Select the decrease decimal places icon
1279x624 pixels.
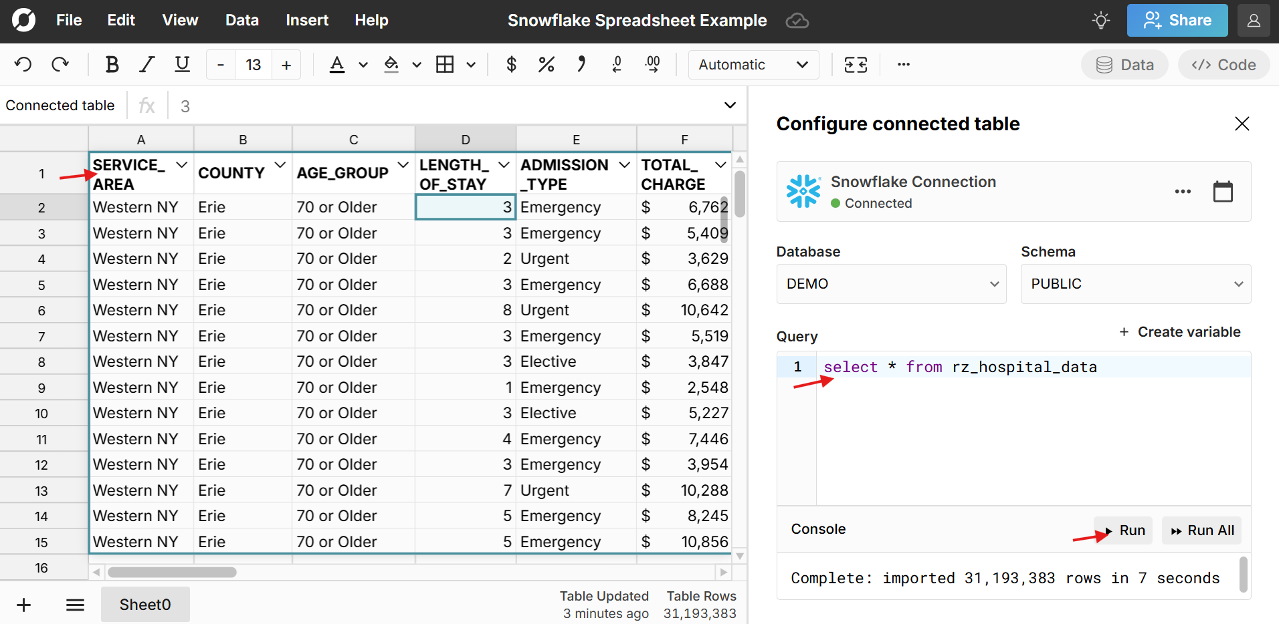tap(616, 64)
